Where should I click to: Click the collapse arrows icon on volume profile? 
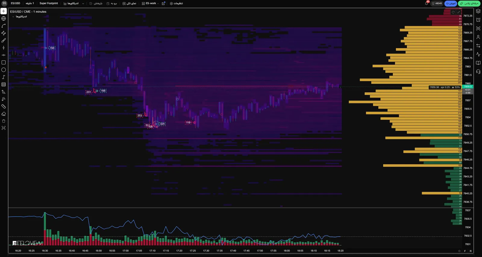click(x=459, y=12)
